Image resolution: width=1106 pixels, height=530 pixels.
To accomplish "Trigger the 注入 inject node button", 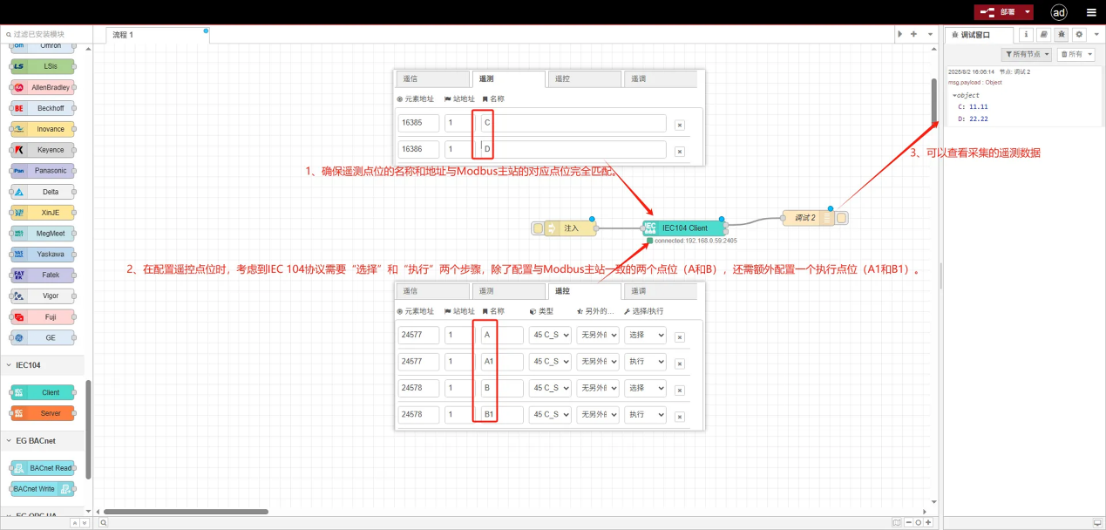I will click(539, 228).
